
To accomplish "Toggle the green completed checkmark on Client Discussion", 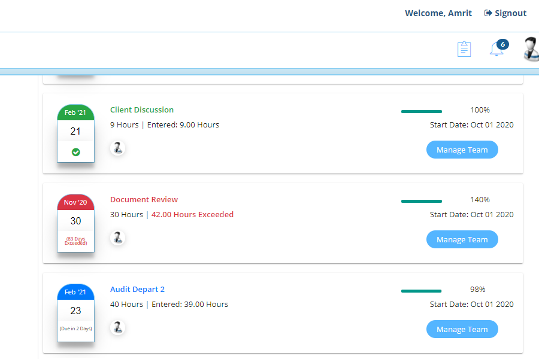I will [75, 152].
